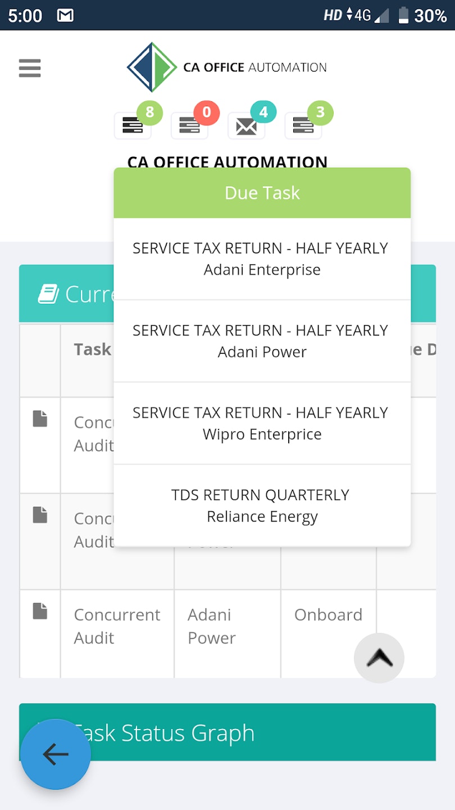The width and height of the screenshot is (455, 810).
Task: Open tasks list with green badge 8
Action: point(133,125)
